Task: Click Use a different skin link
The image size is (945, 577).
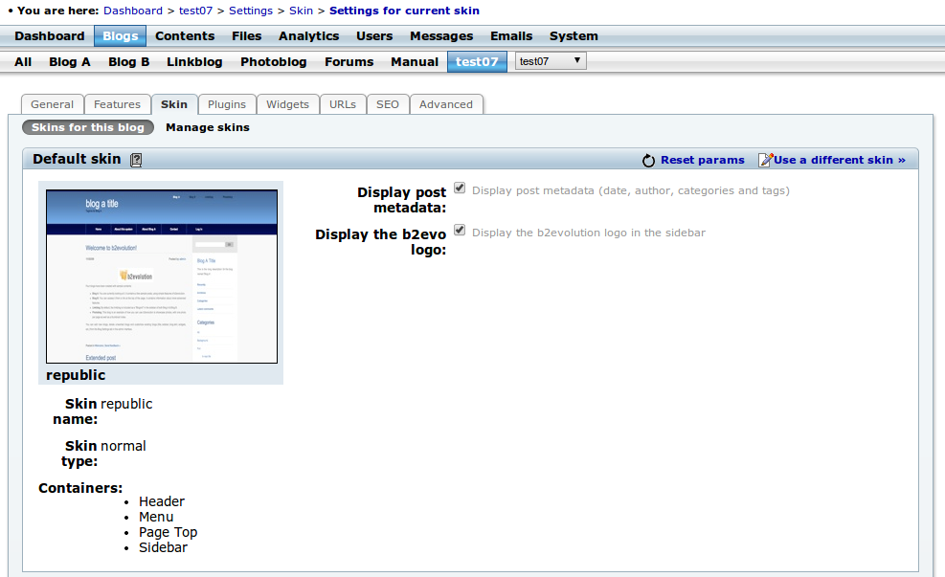Action: [840, 160]
